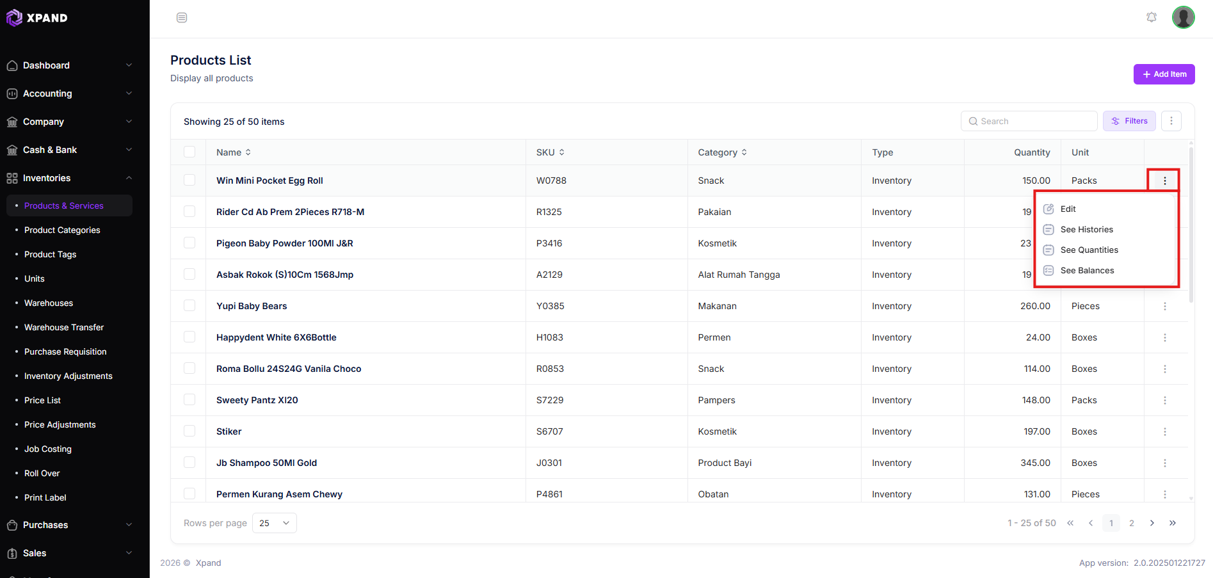Tick the checkbox for Win Mini Pocket Egg Roll

[189, 180]
